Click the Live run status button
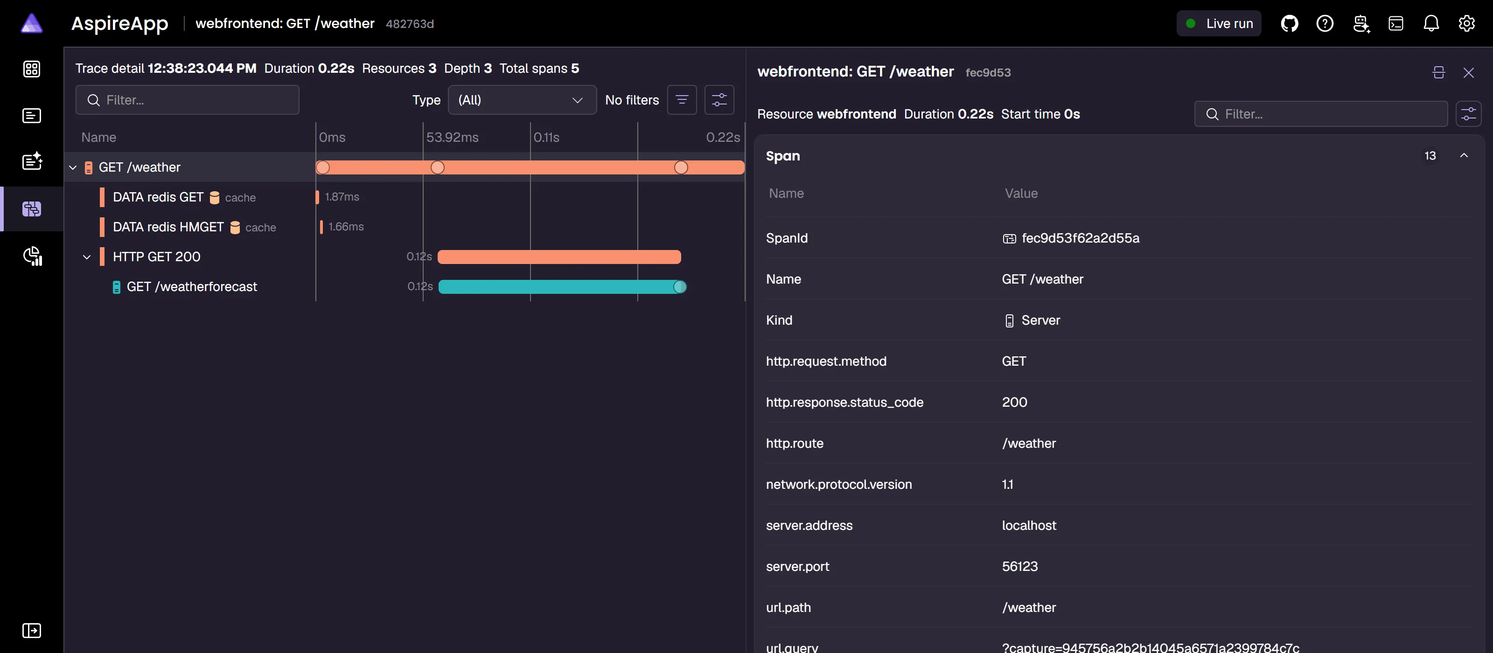Viewport: 1493px width, 653px height. click(x=1218, y=24)
